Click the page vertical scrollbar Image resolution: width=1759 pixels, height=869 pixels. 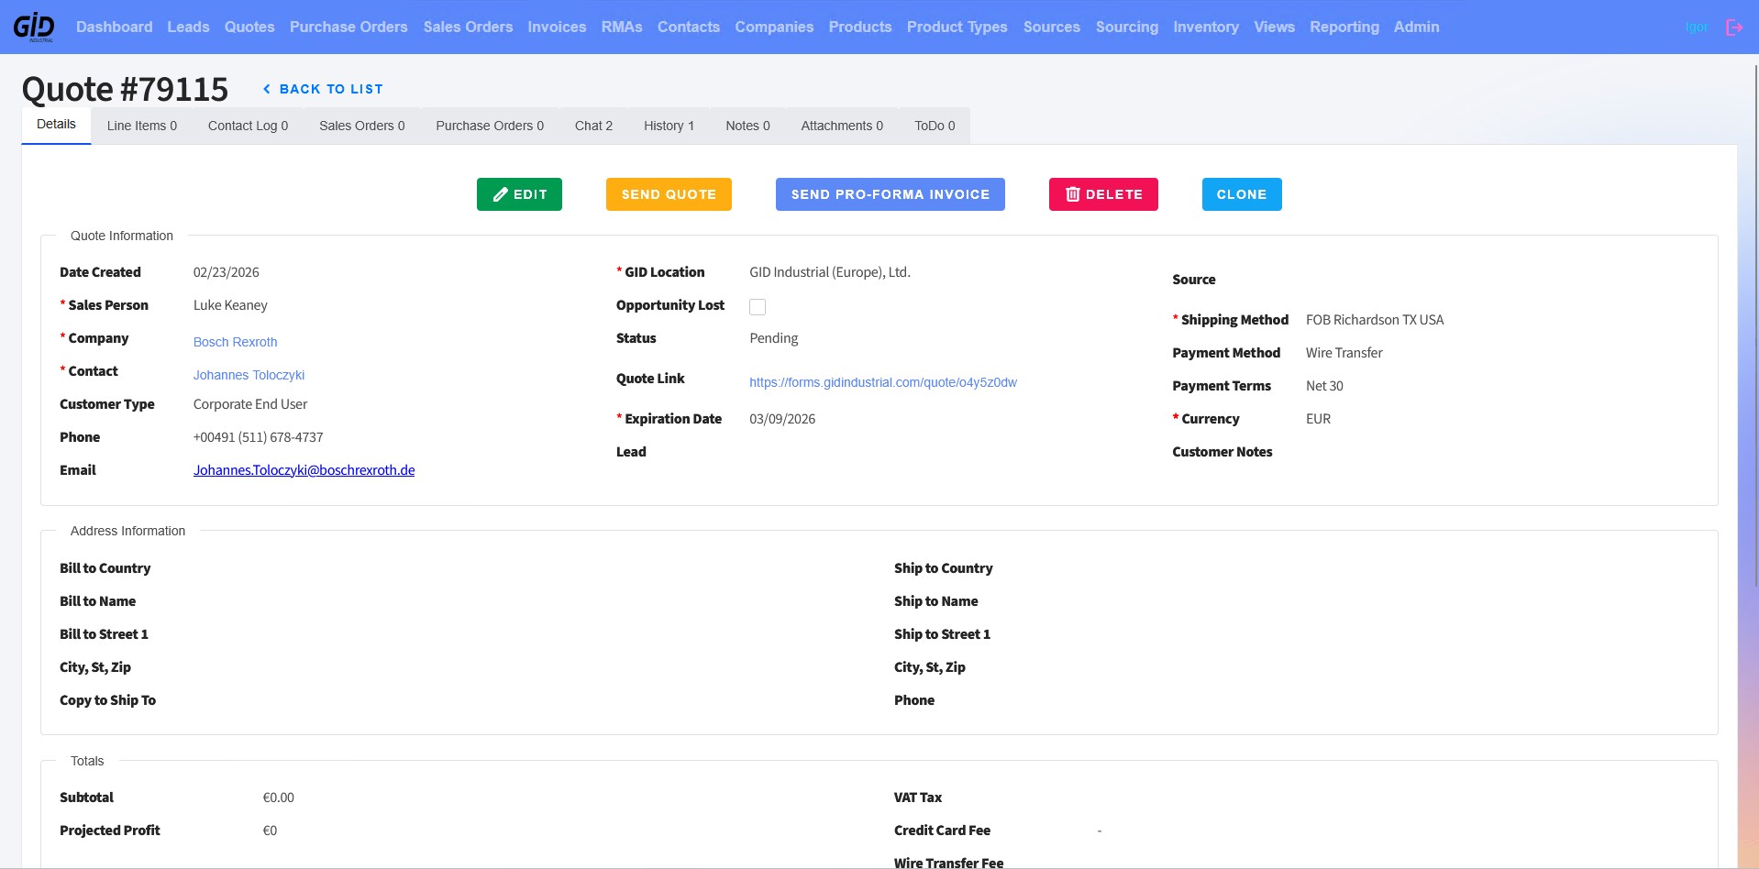pos(1755,321)
